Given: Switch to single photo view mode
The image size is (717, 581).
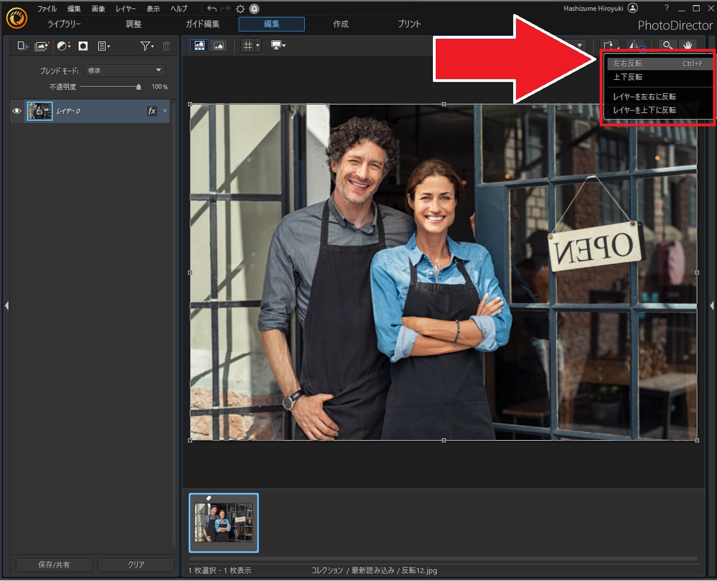Looking at the screenshot, I should click(218, 46).
